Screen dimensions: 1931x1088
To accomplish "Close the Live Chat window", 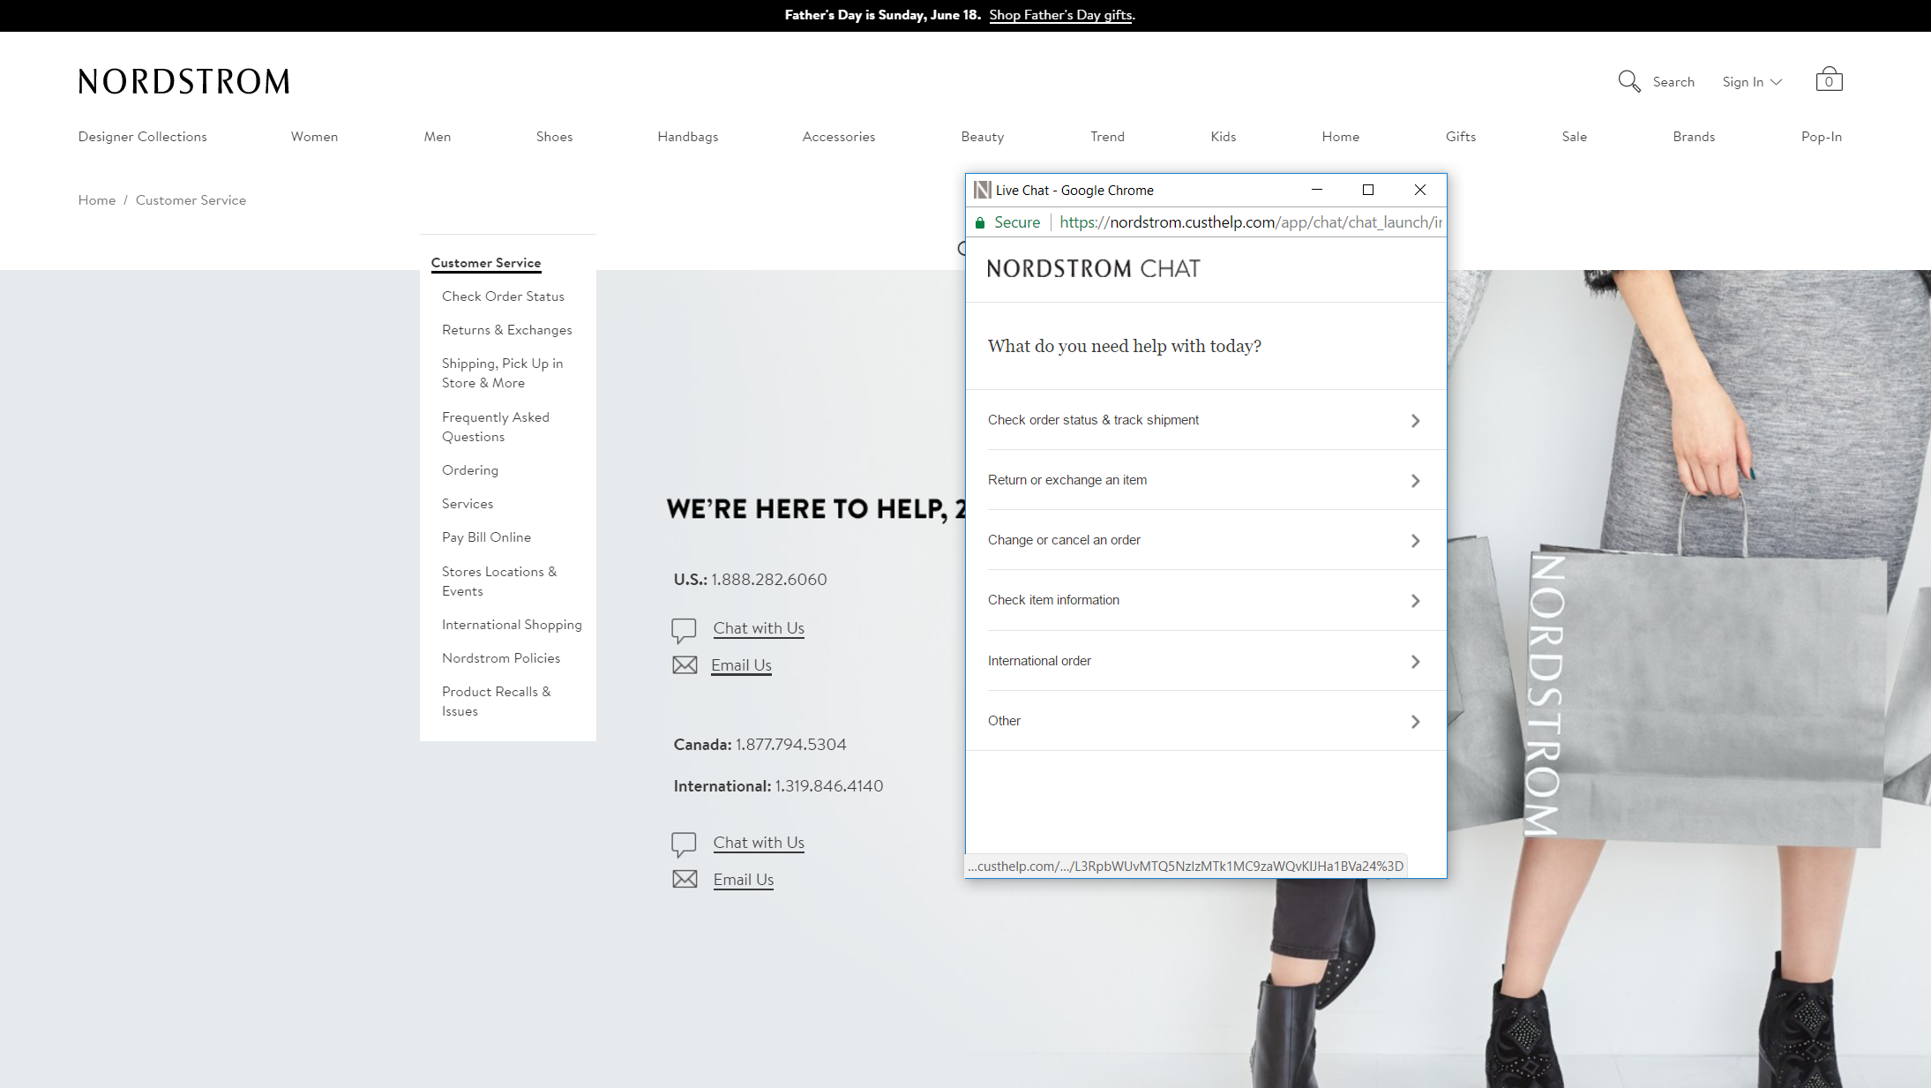I will [1420, 190].
